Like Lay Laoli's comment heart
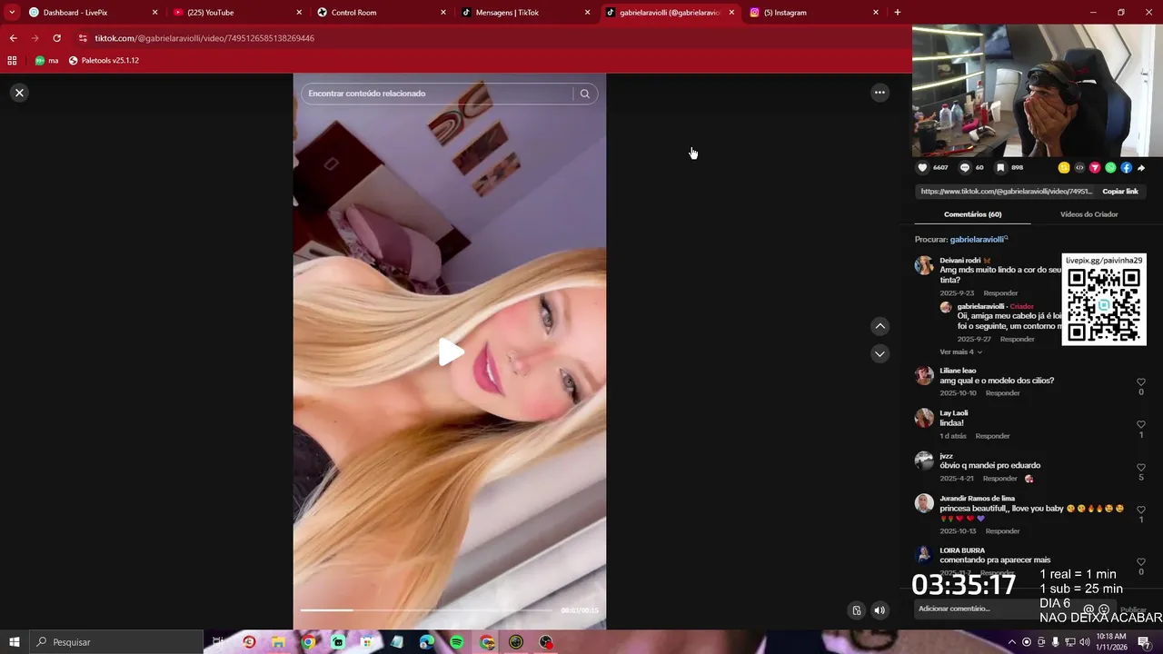Image resolution: width=1163 pixels, height=654 pixels. click(x=1141, y=425)
